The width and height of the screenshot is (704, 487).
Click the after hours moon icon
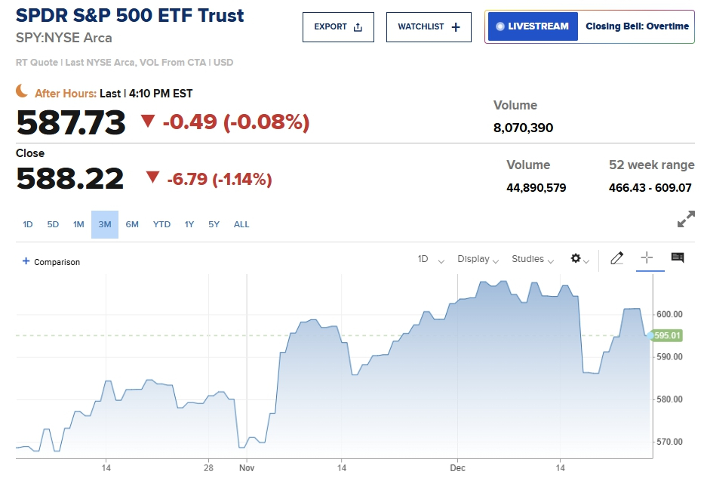point(23,91)
